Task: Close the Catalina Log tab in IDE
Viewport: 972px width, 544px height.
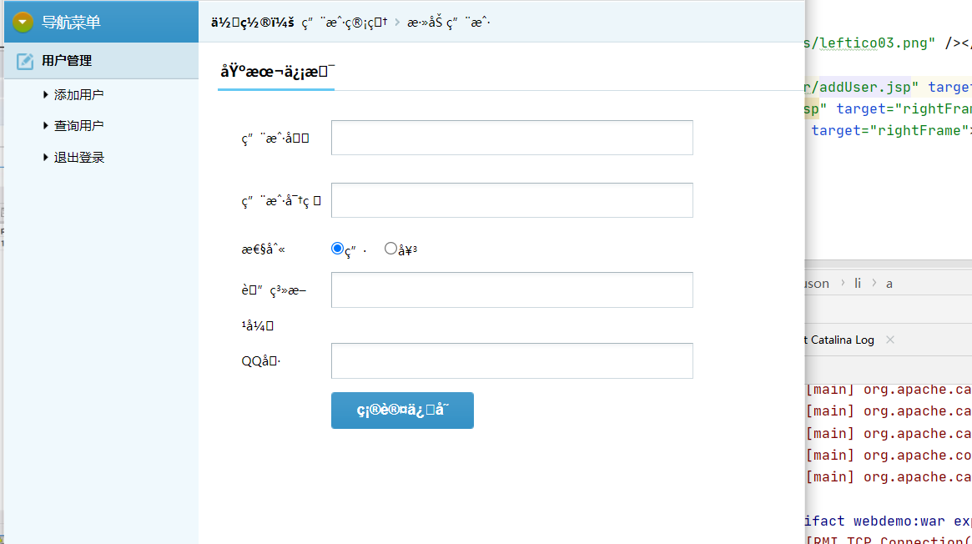Action: tap(890, 340)
